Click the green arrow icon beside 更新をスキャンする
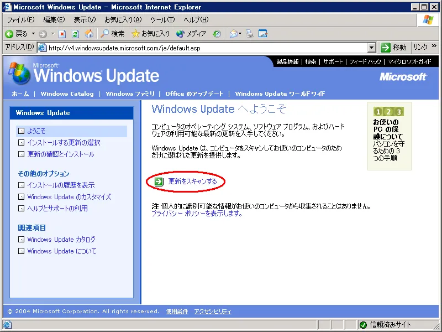The width and height of the screenshot is (442, 332). click(159, 181)
